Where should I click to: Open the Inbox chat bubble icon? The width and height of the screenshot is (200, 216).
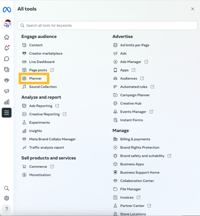tap(7, 59)
